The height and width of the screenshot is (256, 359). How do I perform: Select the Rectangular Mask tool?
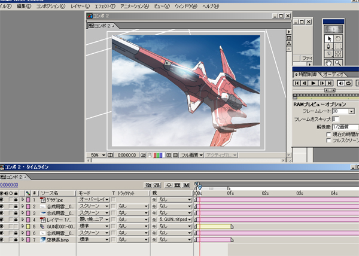tap(338, 47)
